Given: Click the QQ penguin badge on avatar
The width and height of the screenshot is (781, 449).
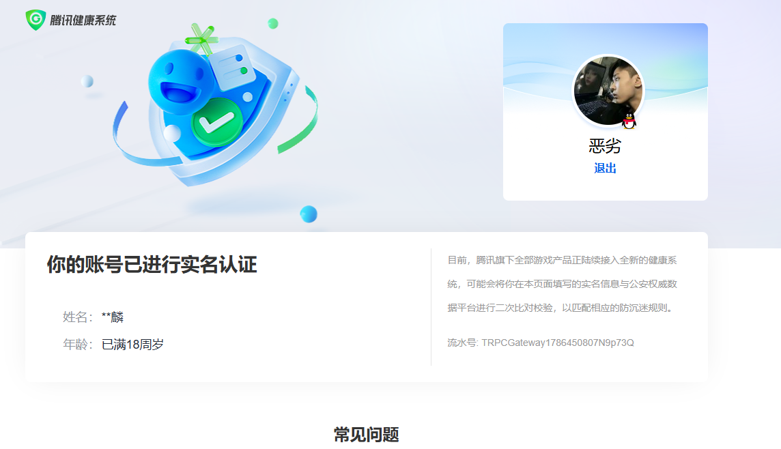Looking at the screenshot, I should coord(629,121).
